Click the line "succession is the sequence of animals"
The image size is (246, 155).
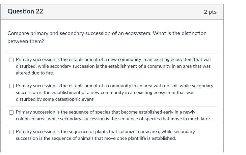(x=96, y=138)
